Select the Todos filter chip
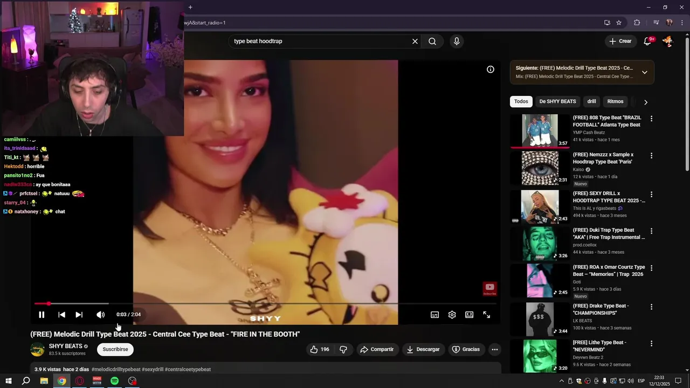690x388 pixels. (521, 101)
